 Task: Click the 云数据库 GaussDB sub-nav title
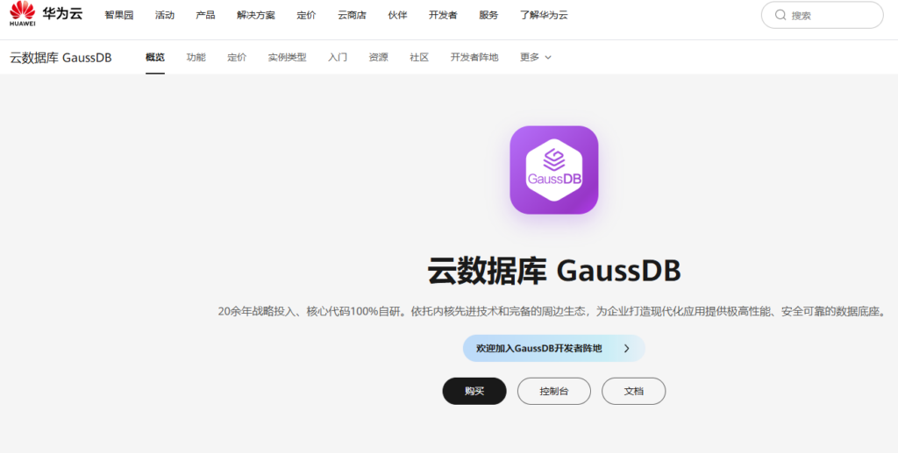[61, 57]
